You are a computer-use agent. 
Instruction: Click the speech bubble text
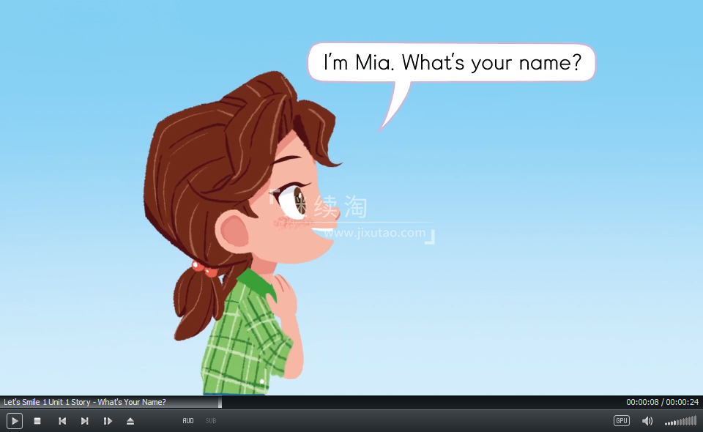click(x=452, y=63)
